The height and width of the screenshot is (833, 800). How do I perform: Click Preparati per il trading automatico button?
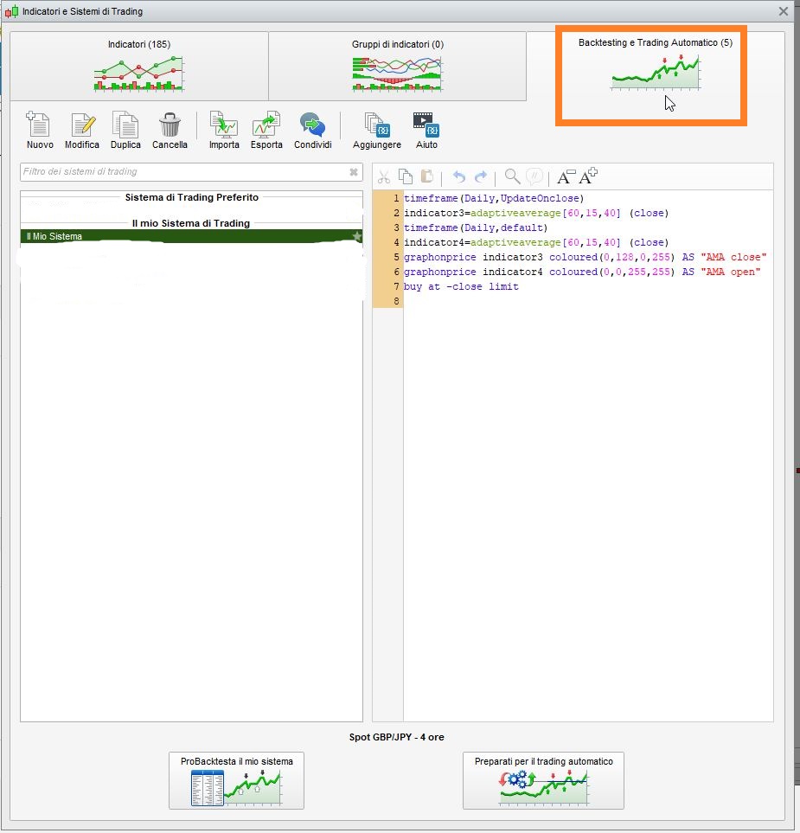(x=543, y=780)
